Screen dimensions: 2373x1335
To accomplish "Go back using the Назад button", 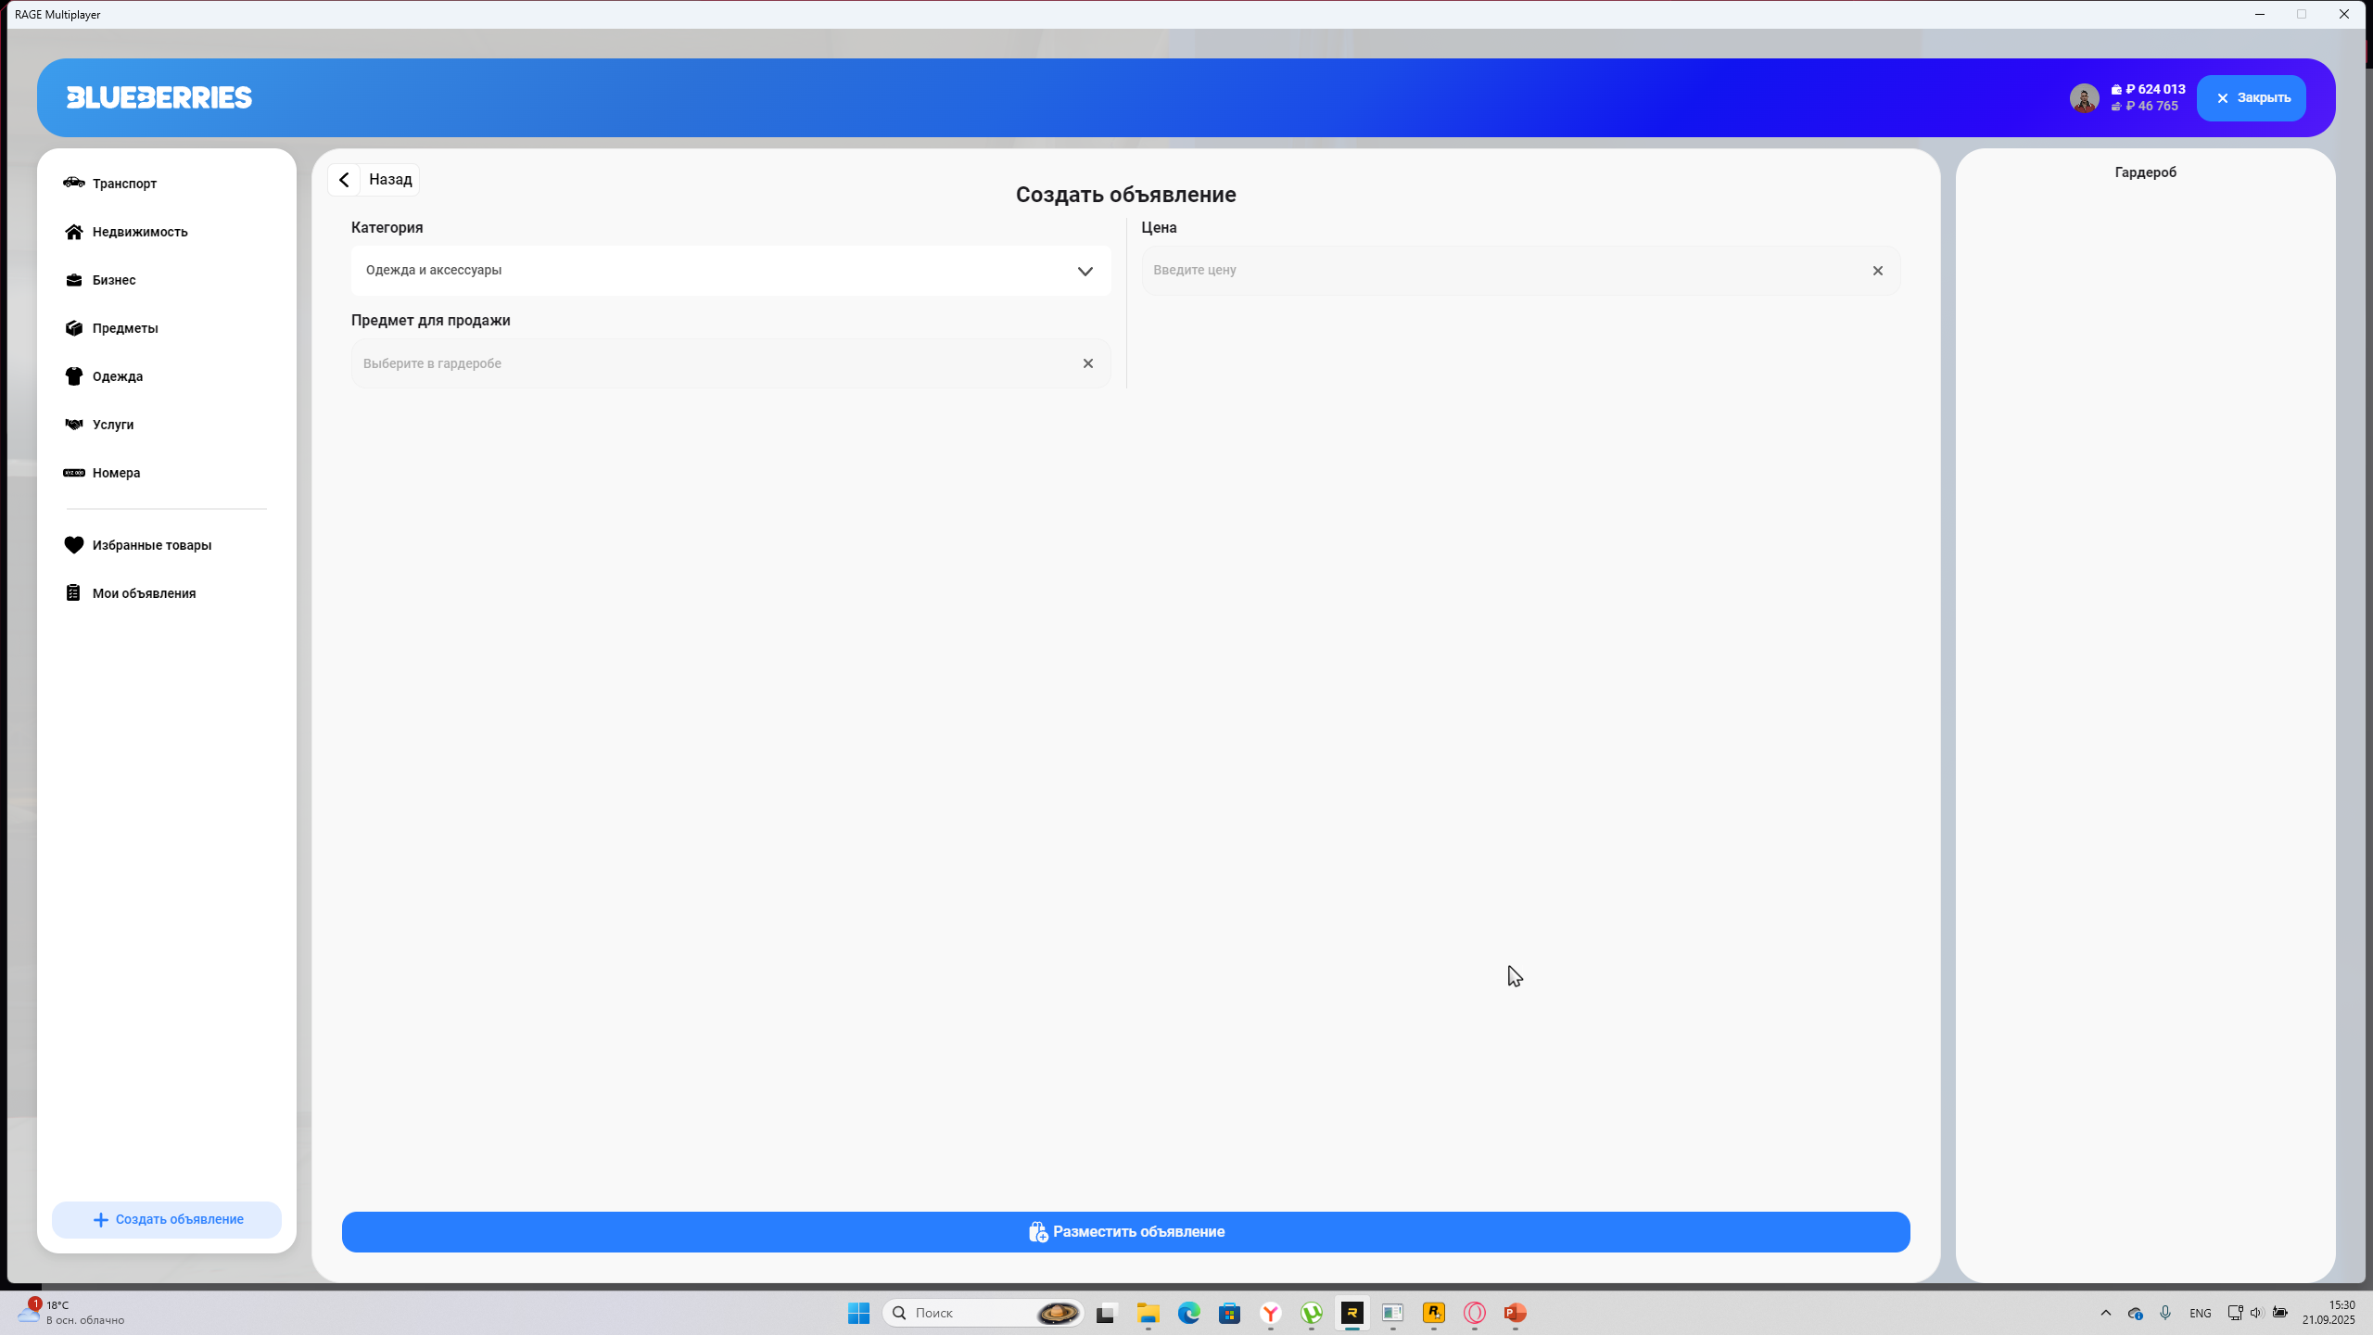I will click(374, 180).
